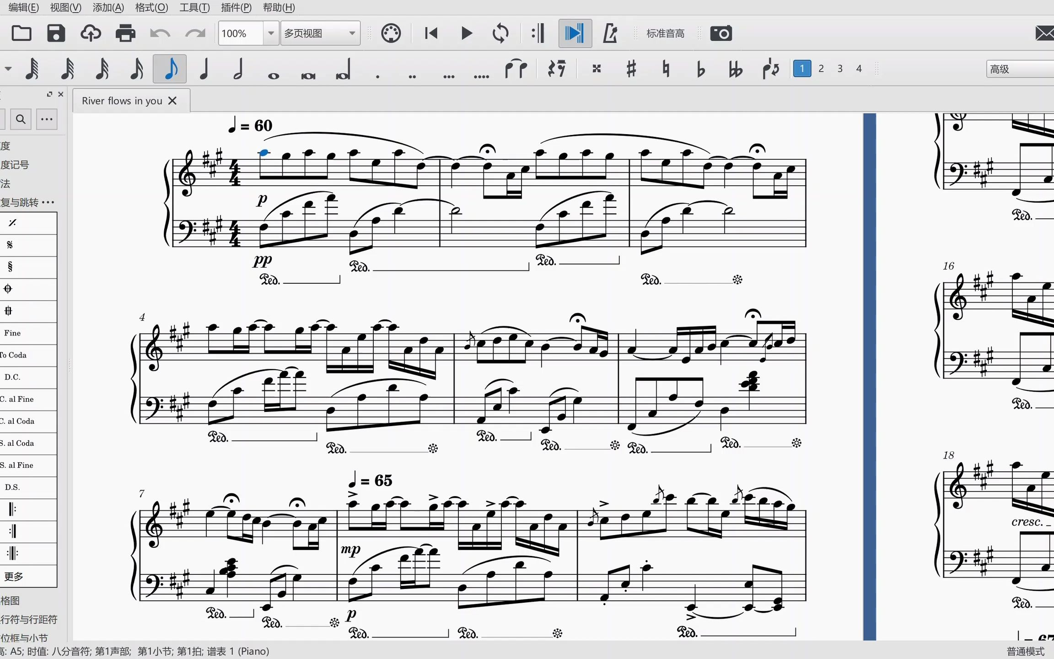Select the quarter note duration
The width and height of the screenshot is (1054, 659).
[x=204, y=69]
